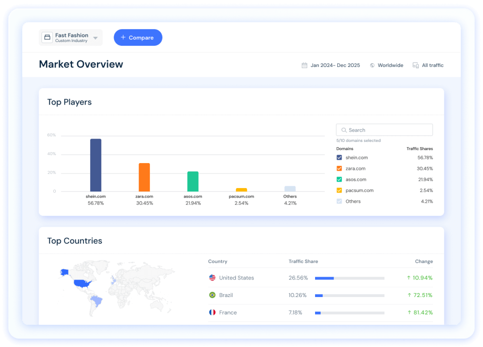
Task: Open the Worldwide region filter
Action: point(390,65)
